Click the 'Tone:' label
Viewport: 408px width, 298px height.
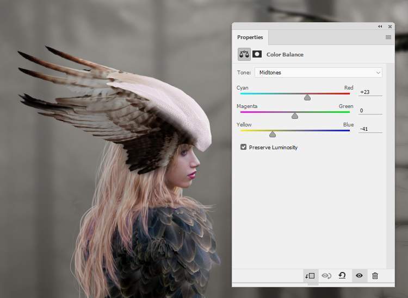click(x=244, y=72)
